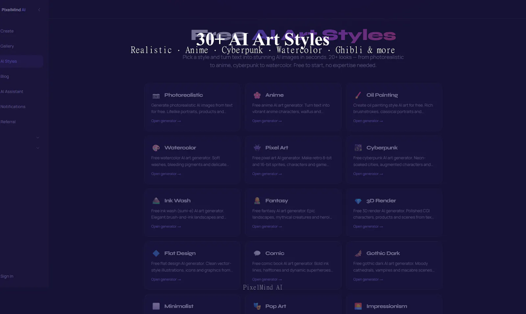This screenshot has width=526, height=314.
Task: Open generator link for Anime
Action: pos(267,121)
